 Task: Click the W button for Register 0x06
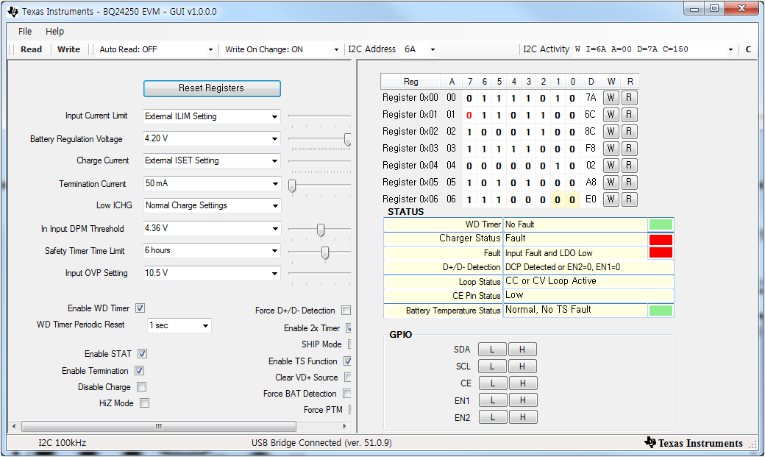click(x=611, y=199)
